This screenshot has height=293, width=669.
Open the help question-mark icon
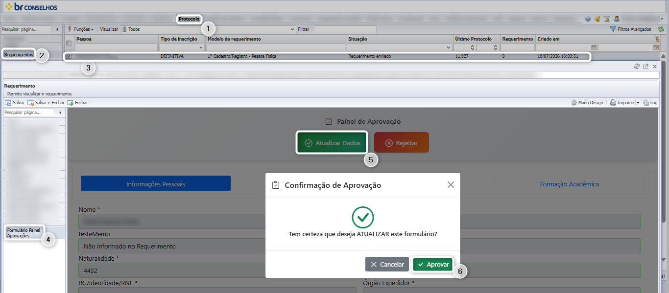(x=588, y=19)
